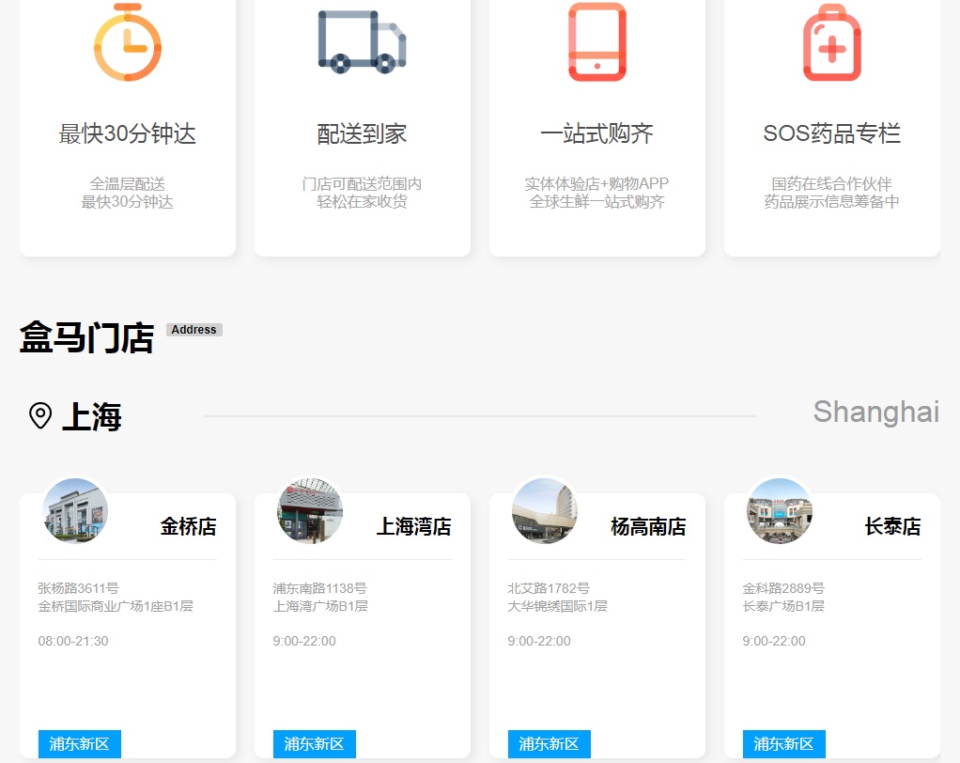
Task: Click the 浦东新区 tag on 金桥店 card
Action: (80, 744)
